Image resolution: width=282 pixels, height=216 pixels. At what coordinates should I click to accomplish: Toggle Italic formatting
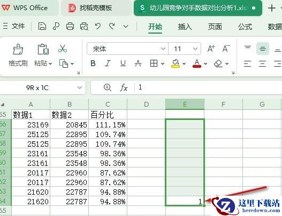[x=108, y=63]
